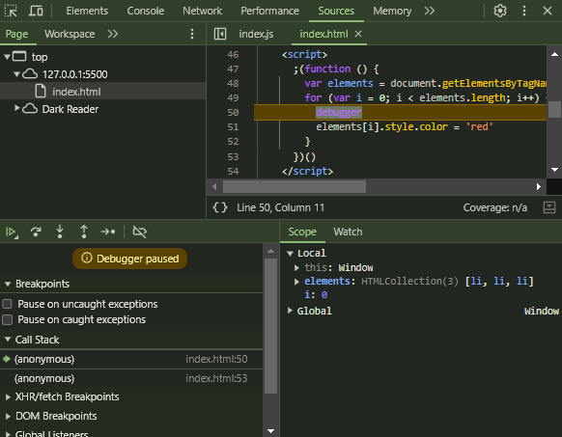Step over next function call
This screenshot has width=562, height=437.
36,232
